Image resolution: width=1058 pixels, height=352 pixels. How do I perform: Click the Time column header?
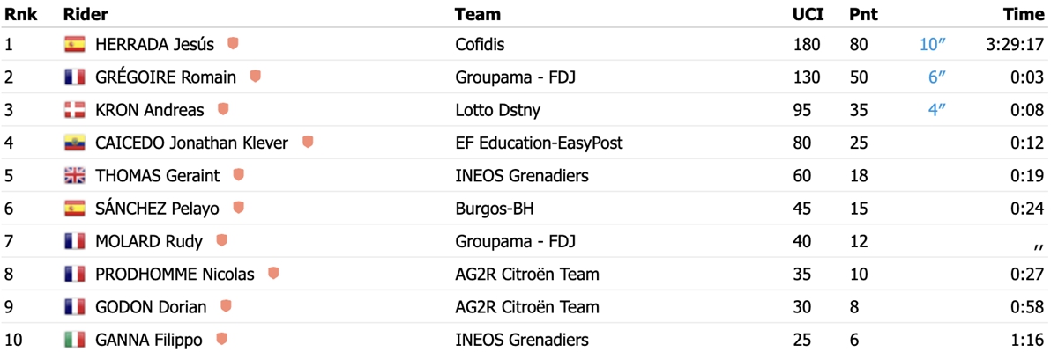click(x=1024, y=14)
